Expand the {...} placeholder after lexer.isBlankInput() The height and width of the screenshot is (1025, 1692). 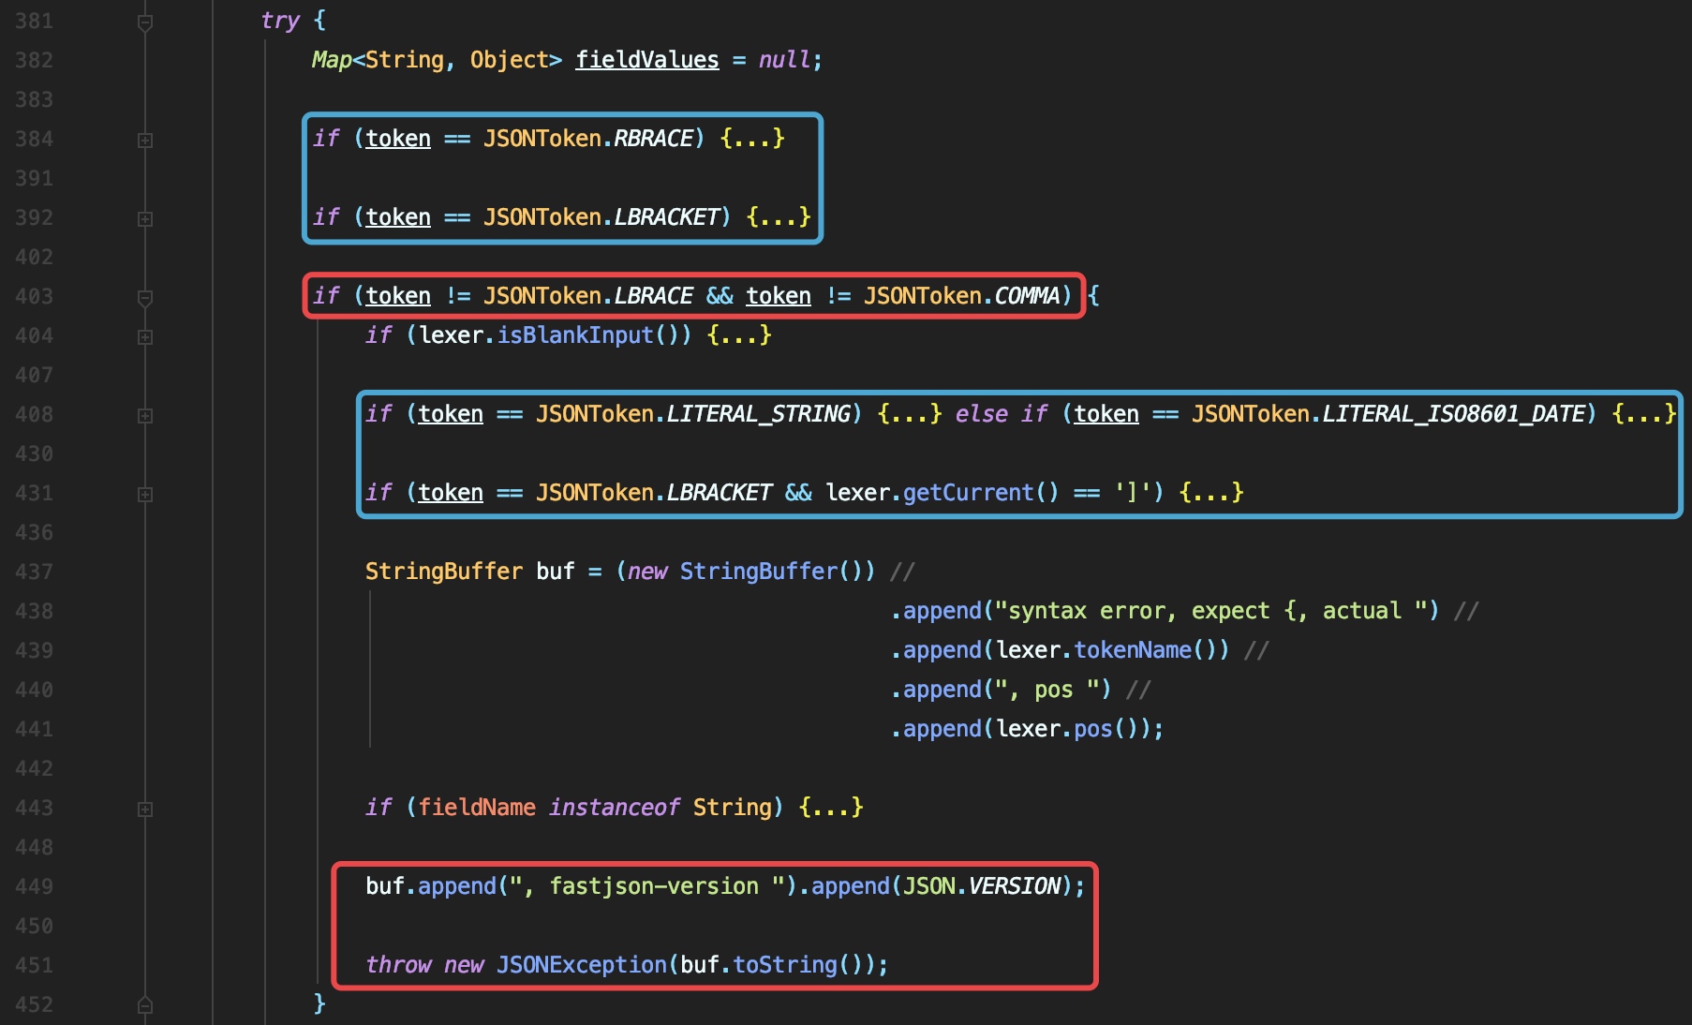coord(739,335)
